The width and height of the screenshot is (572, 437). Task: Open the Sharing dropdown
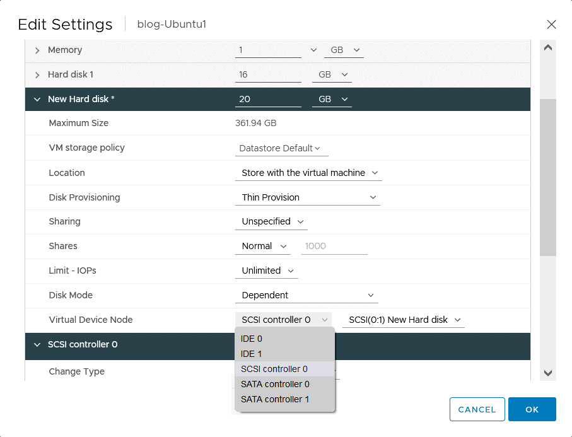tap(271, 221)
